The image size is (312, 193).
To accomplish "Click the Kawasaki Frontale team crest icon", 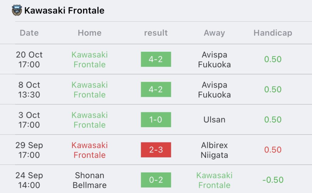I will click(17, 10).
